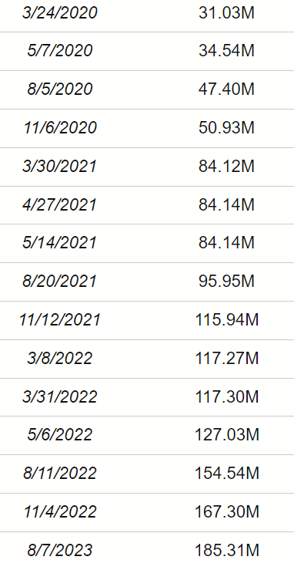The height and width of the screenshot is (570, 294).
Task: Select the 5/6/2022 date cell
Action: (x=60, y=435)
